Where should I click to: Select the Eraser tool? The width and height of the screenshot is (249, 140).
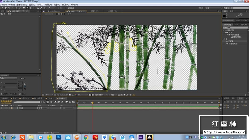coord(41,8)
